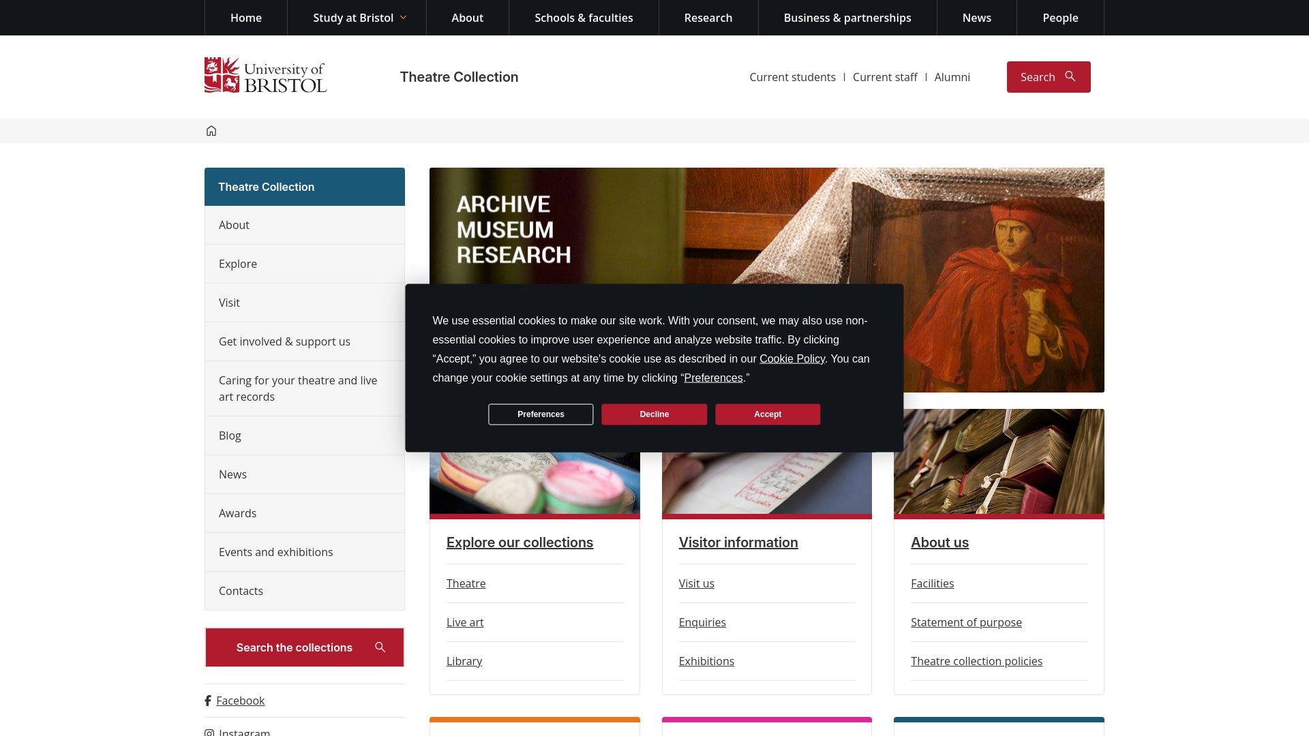
Task: Click the red Search button in header
Action: click(1049, 77)
